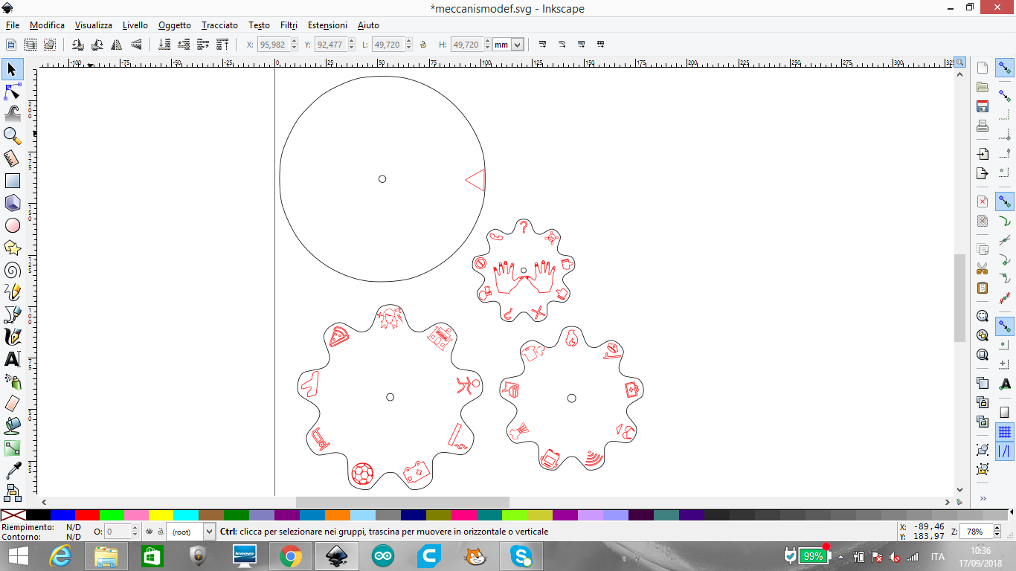This screenshot has width=1016, height=571.
Task: Select the Spray tool
Action: 12,381
